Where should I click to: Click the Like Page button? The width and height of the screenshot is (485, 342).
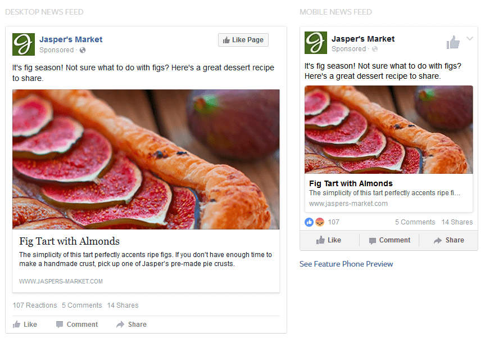[243, 40]
